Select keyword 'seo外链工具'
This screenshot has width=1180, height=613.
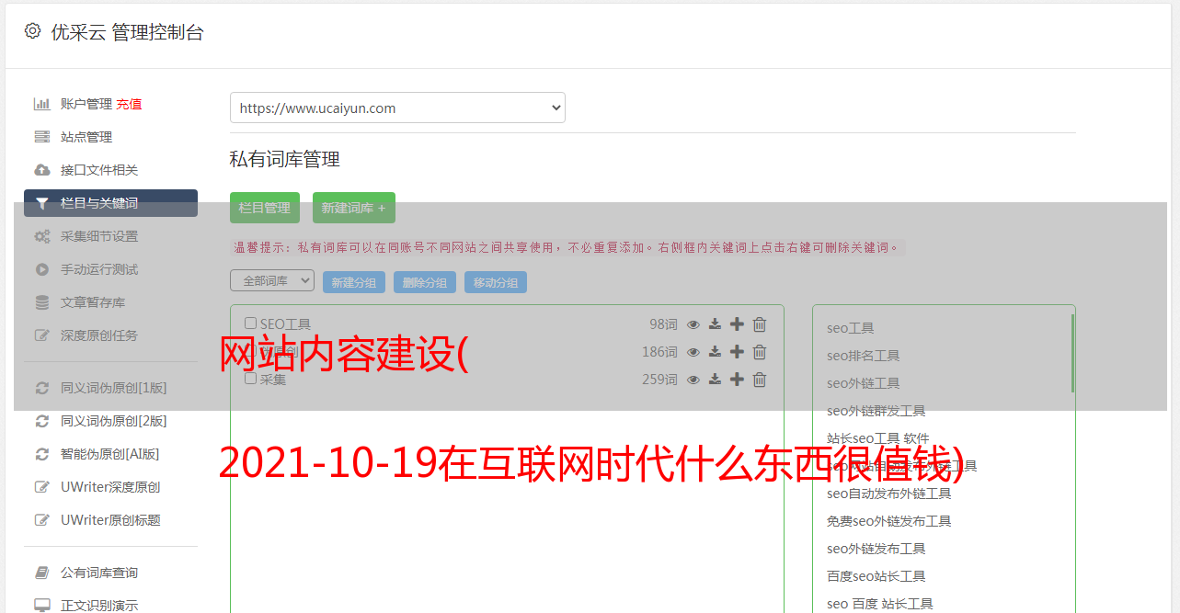click(864, 383)
